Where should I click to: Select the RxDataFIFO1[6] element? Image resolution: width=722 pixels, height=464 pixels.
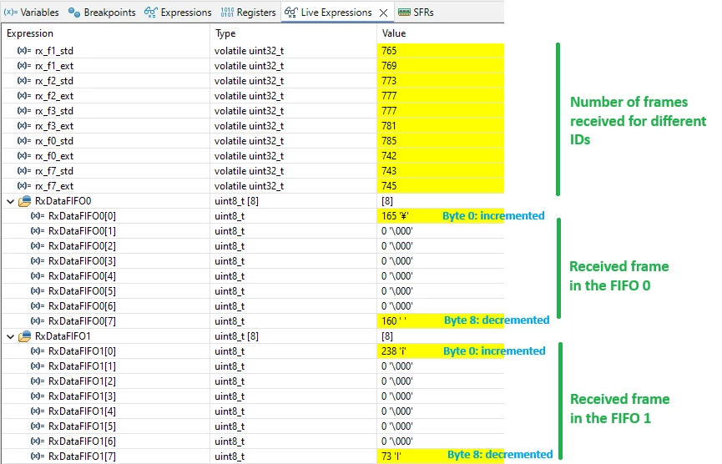pos(82,441)
